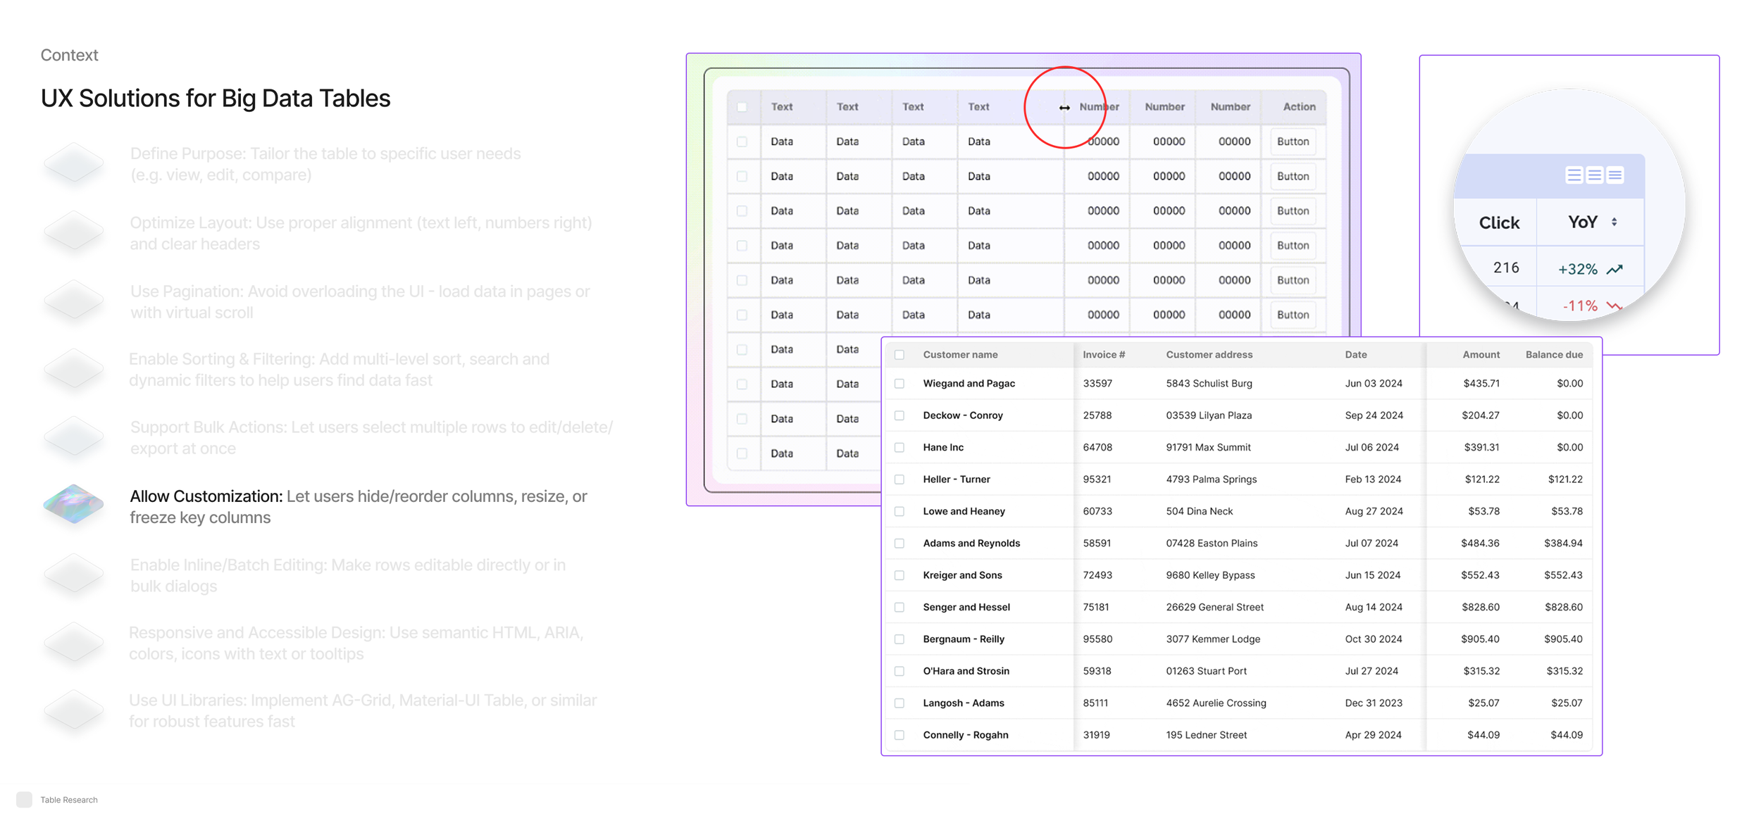1761x816 pixels.
Task: Click the Table Research square icon
Action: (x=24, y=799)
